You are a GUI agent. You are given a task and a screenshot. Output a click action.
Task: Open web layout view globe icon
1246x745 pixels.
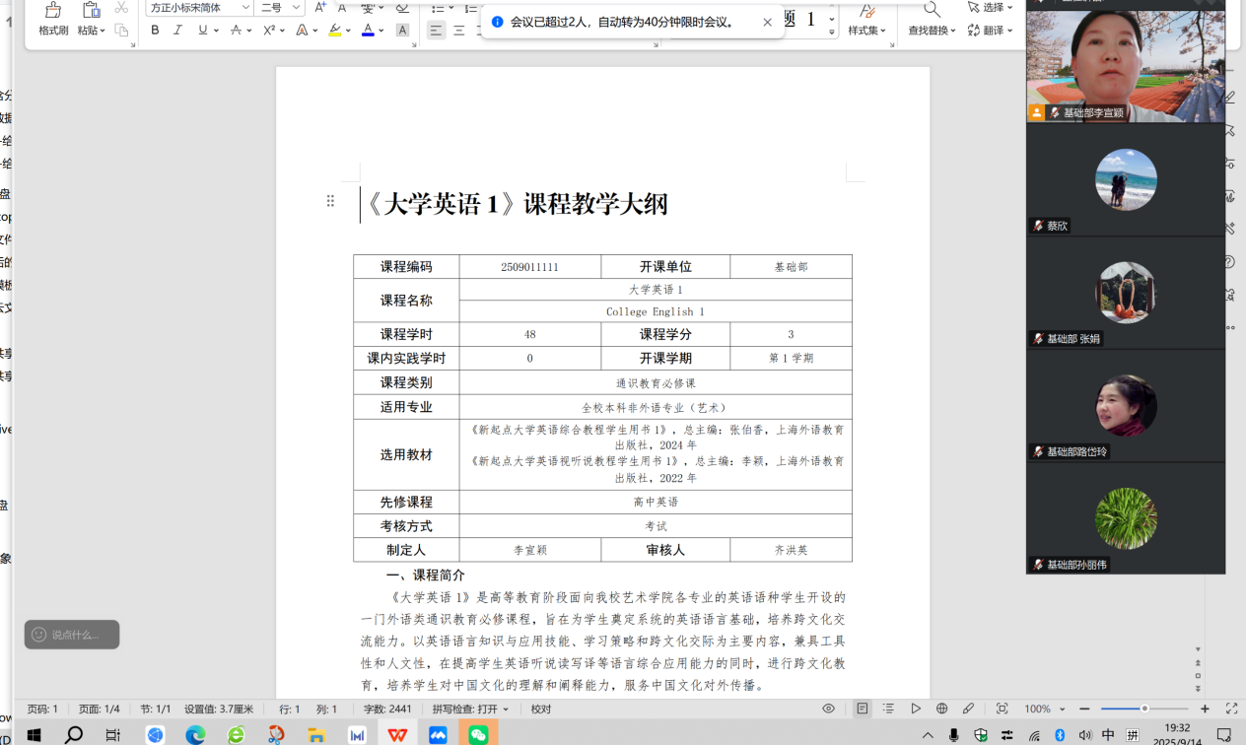point(941,709)
